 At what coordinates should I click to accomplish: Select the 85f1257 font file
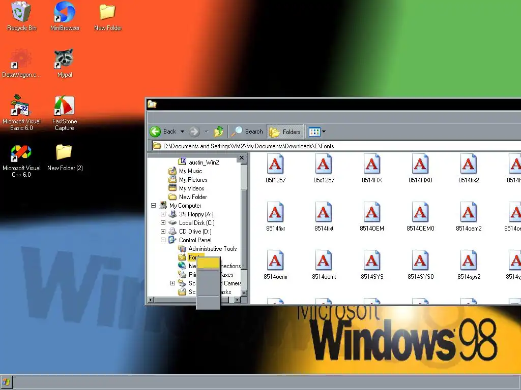pos(275,169)
